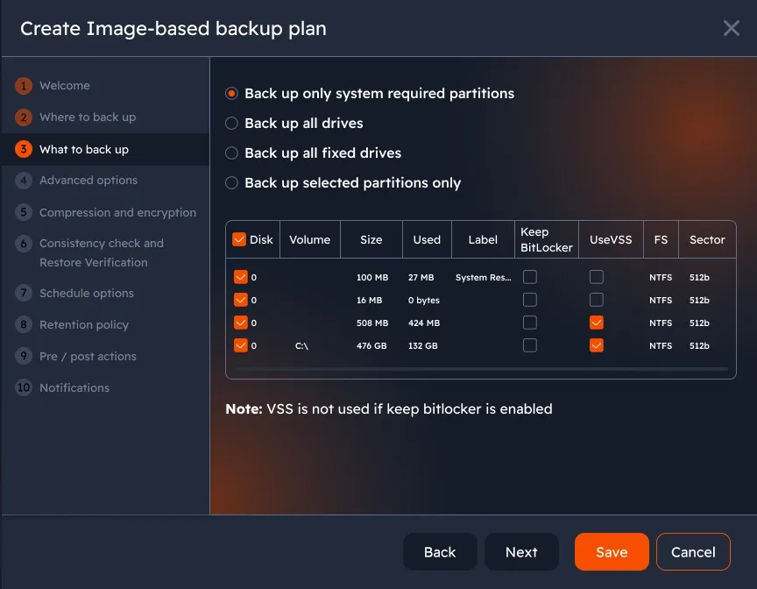Jump to Notifications step

[74, 388]
